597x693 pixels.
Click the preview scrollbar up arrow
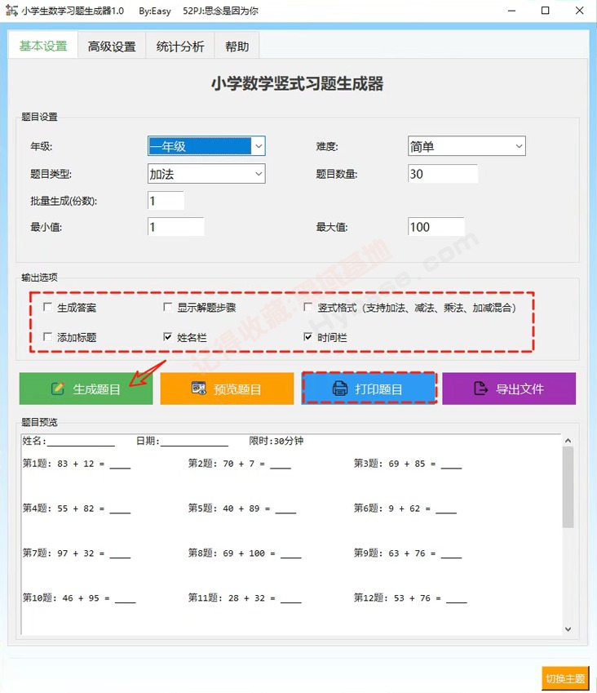click(x=568, y=441)
